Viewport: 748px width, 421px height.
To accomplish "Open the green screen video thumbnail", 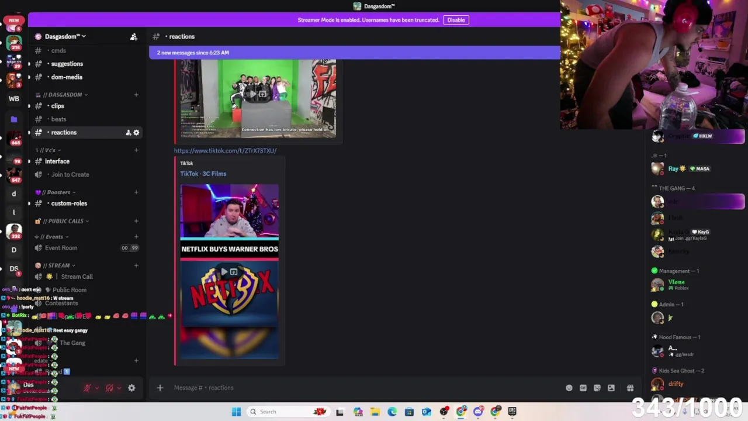I will 258,98.
